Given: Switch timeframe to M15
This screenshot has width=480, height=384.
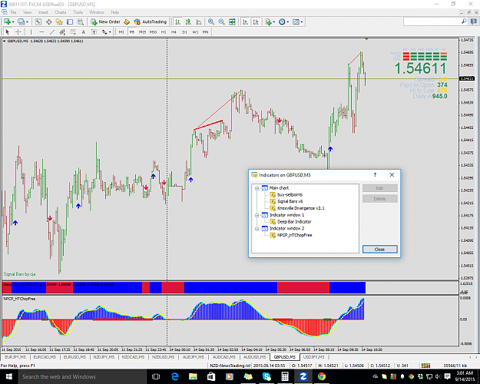Looking at the screenshot, I should [142, 31].
